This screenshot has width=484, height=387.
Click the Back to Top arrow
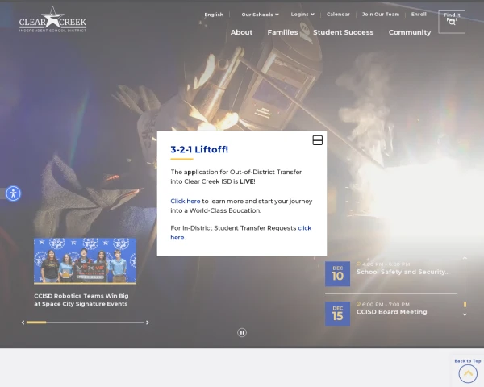[468, 373]
